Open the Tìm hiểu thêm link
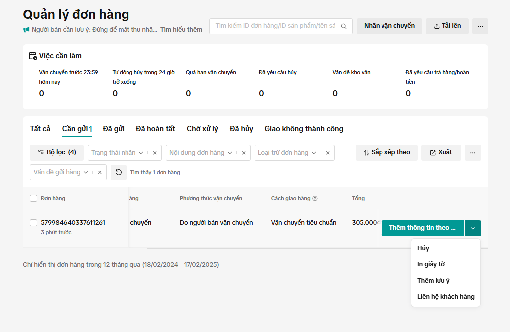This screenshot has width=510, height=332. 181,30
